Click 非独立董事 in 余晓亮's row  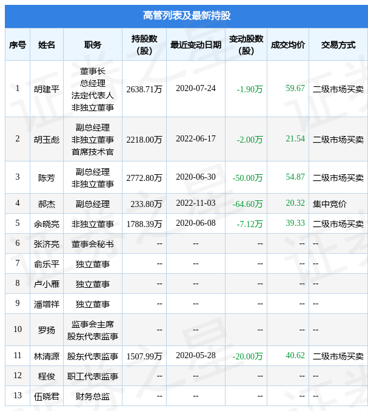[x=93, y=224]
